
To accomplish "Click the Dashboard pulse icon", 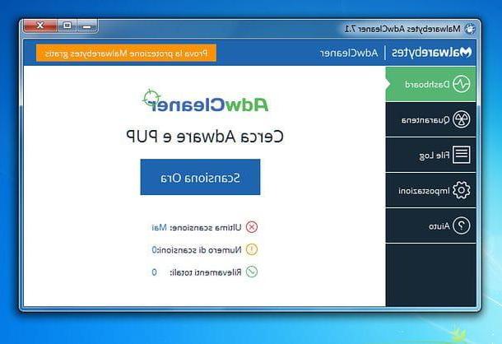I will [x=462, y=84].
